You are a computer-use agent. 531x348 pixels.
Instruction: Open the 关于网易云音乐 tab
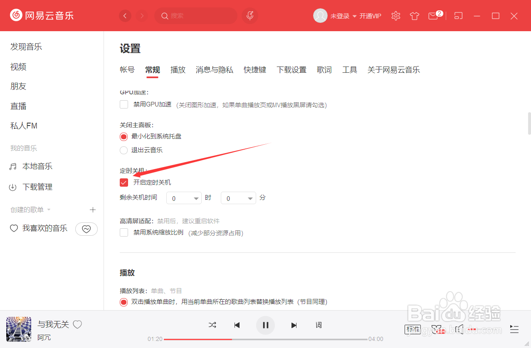coord(394,70)
